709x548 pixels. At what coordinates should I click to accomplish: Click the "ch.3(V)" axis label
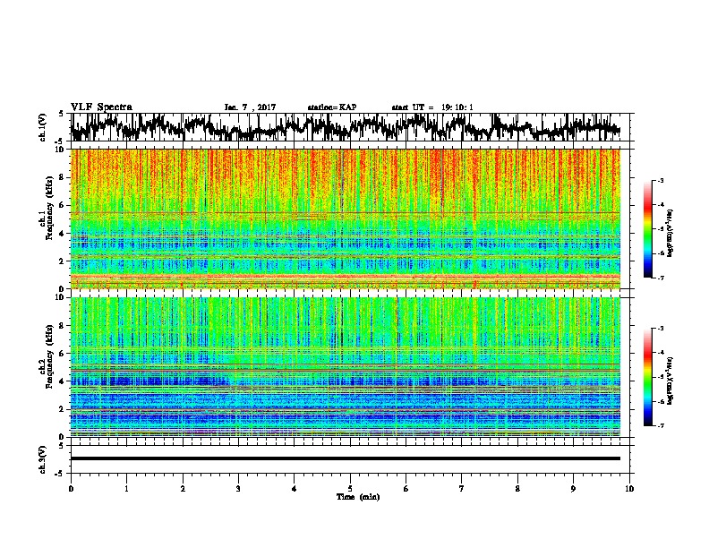[43, 460]
